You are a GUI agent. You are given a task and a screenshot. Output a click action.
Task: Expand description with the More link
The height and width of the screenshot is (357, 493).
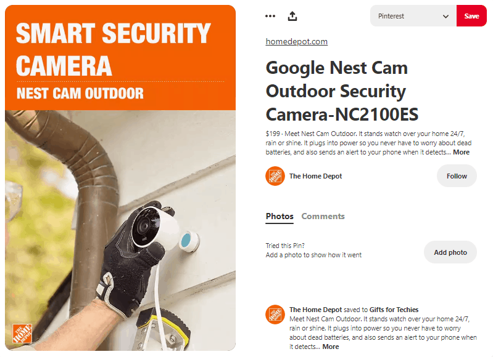(461, 152)
